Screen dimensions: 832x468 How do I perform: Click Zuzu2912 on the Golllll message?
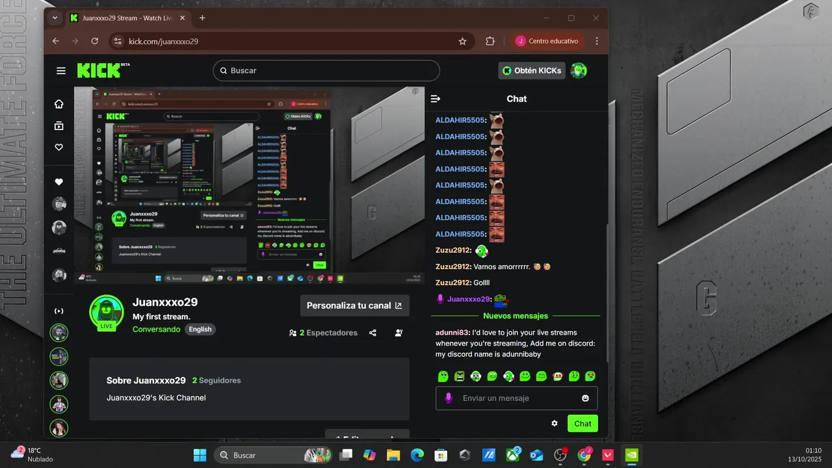453,283
